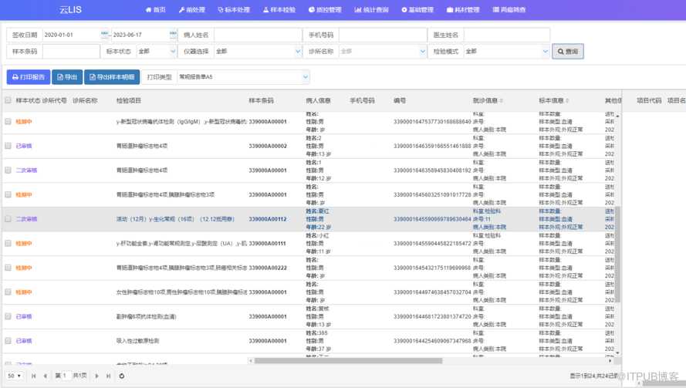Go to the next page
Screen dimensions: 686x388
point(96,376)
